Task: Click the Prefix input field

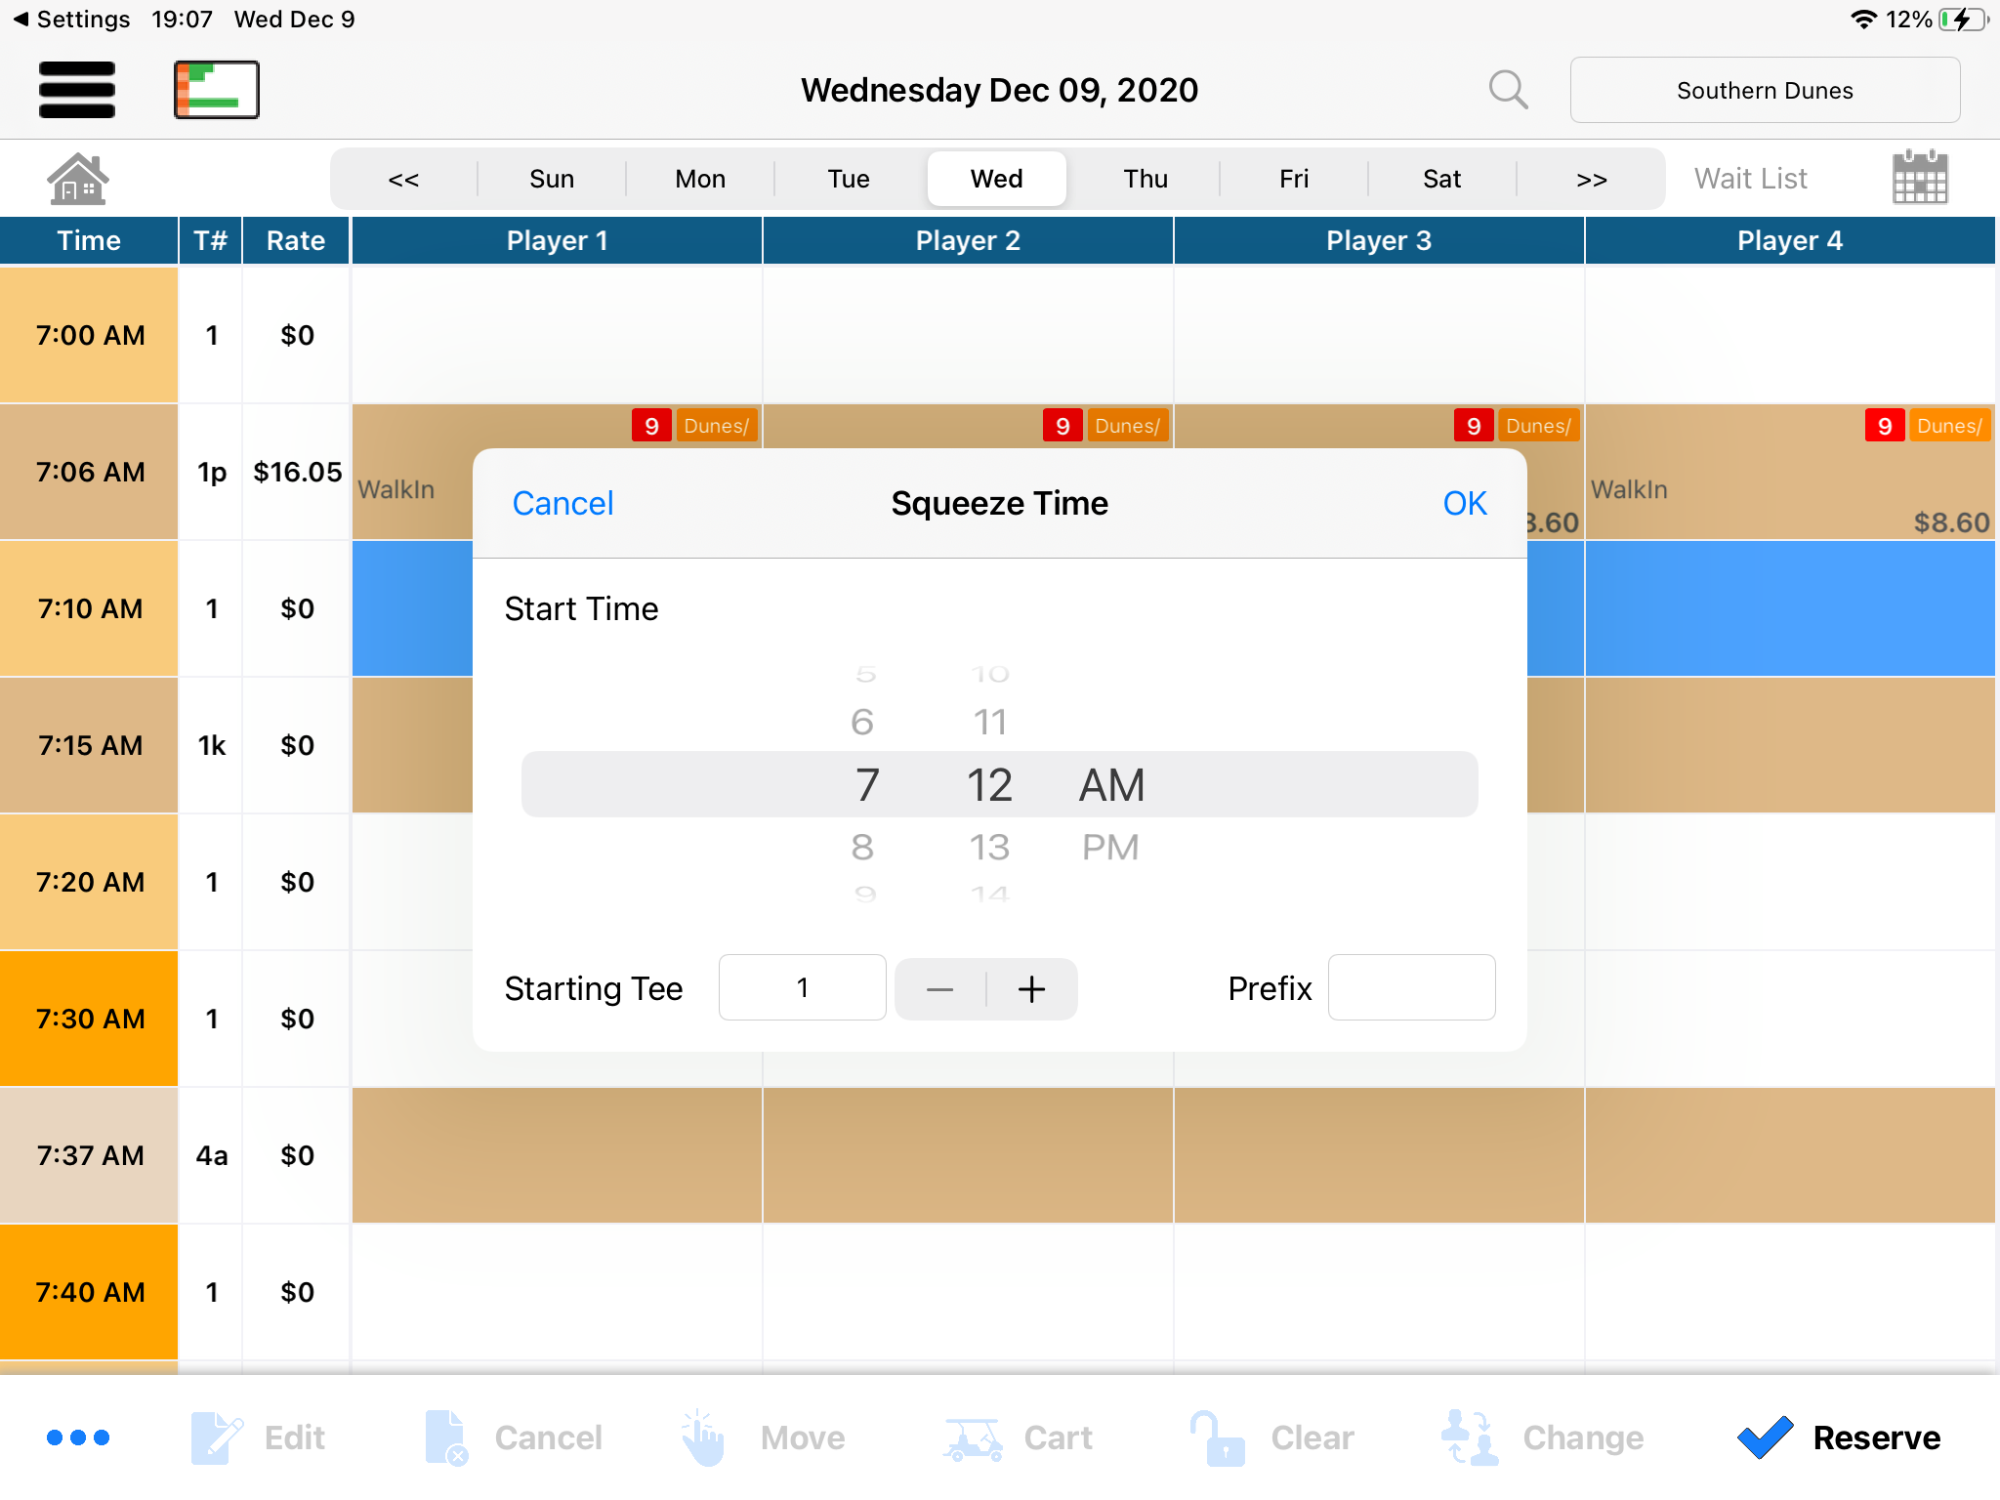Action: tap(1411, 987)
